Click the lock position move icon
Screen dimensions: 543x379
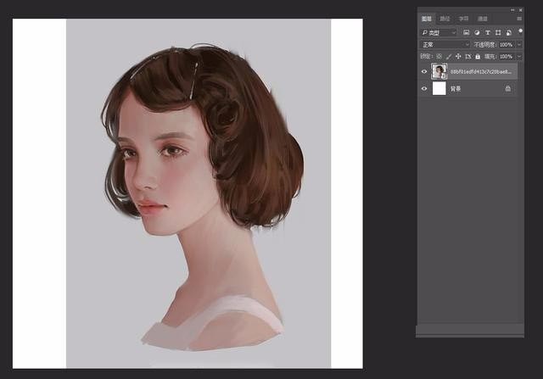[x=456, y=56]
